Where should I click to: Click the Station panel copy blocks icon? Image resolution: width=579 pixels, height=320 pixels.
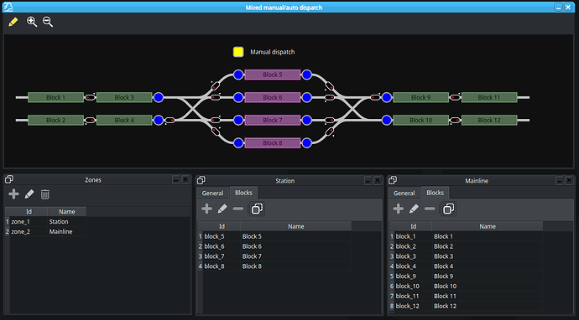[257, 209]
